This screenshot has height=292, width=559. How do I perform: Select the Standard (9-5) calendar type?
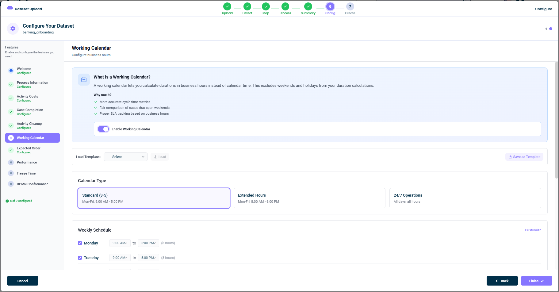(154, 198)
